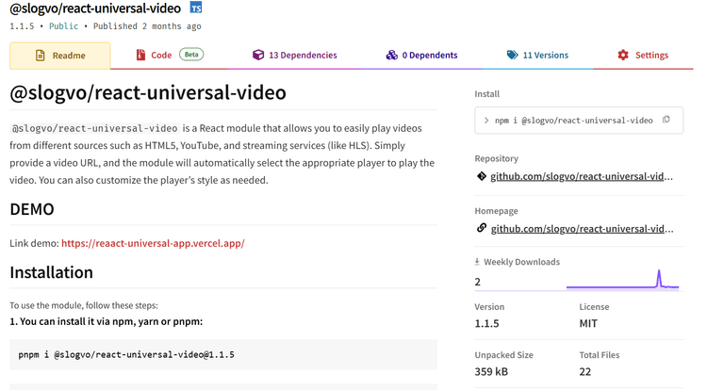Open the reaact-universal-app.vercel.app demo link
Screen dimensions: 707x390
tap(153, 243)
